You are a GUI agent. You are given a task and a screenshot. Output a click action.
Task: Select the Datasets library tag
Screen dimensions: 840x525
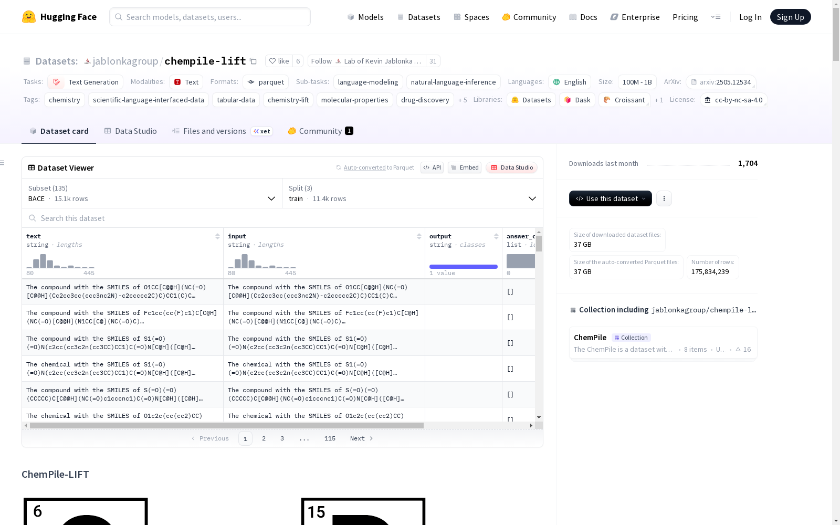(x=531, y=100)
